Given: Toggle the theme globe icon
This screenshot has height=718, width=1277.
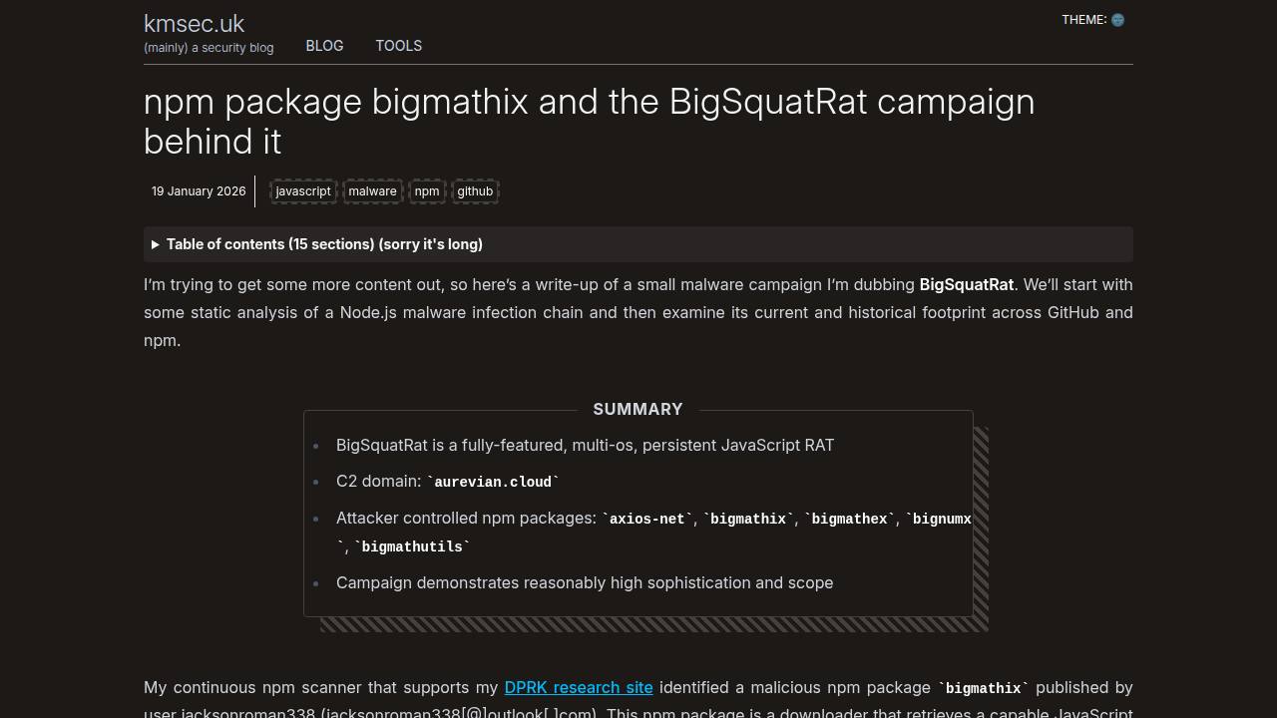Looking at the screenshot, I should point(1117,20).
